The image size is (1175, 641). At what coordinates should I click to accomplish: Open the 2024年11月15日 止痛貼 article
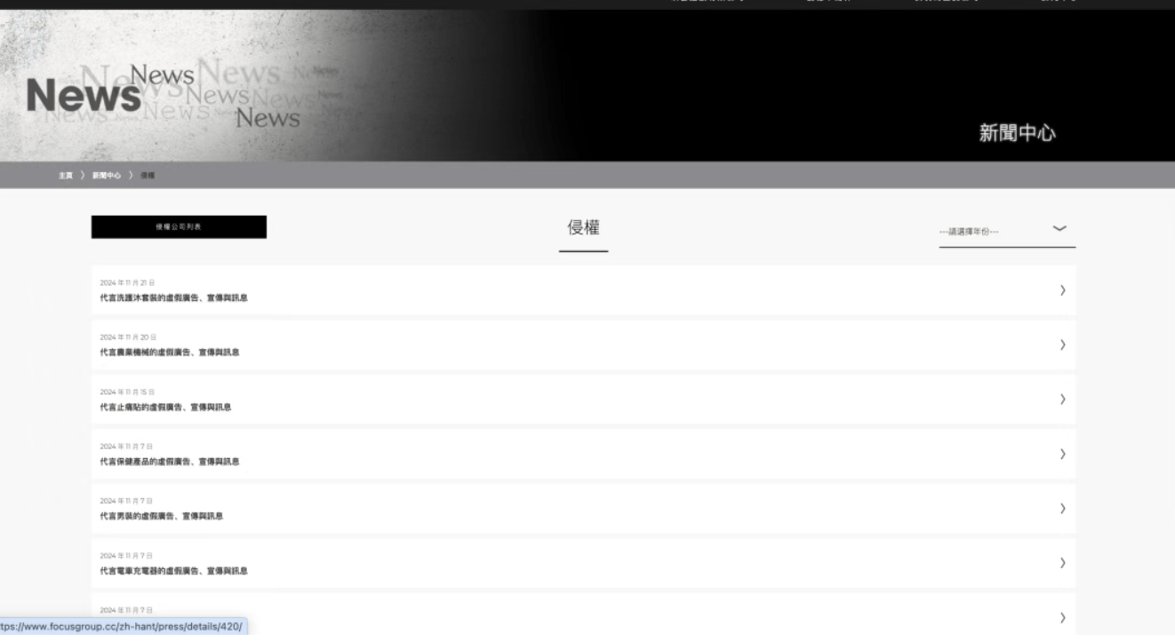pyautogui.click(x=583, y=400)
